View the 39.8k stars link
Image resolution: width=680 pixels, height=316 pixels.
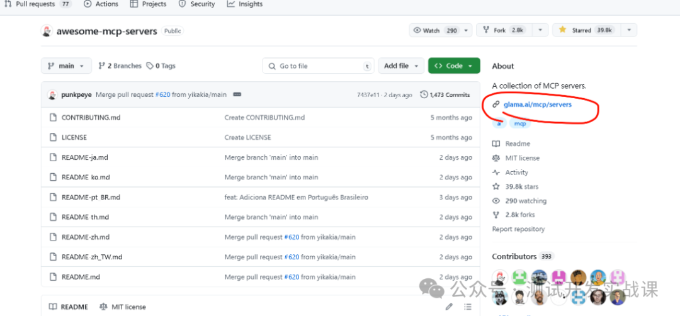tap(516, 186)
